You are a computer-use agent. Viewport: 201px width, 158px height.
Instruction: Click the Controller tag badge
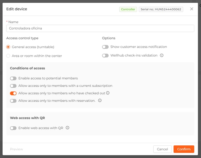(x=128, y=9)
